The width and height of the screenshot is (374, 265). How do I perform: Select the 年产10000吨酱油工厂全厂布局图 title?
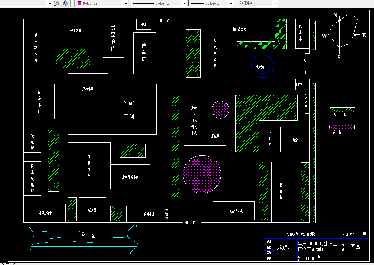[317, 246]
